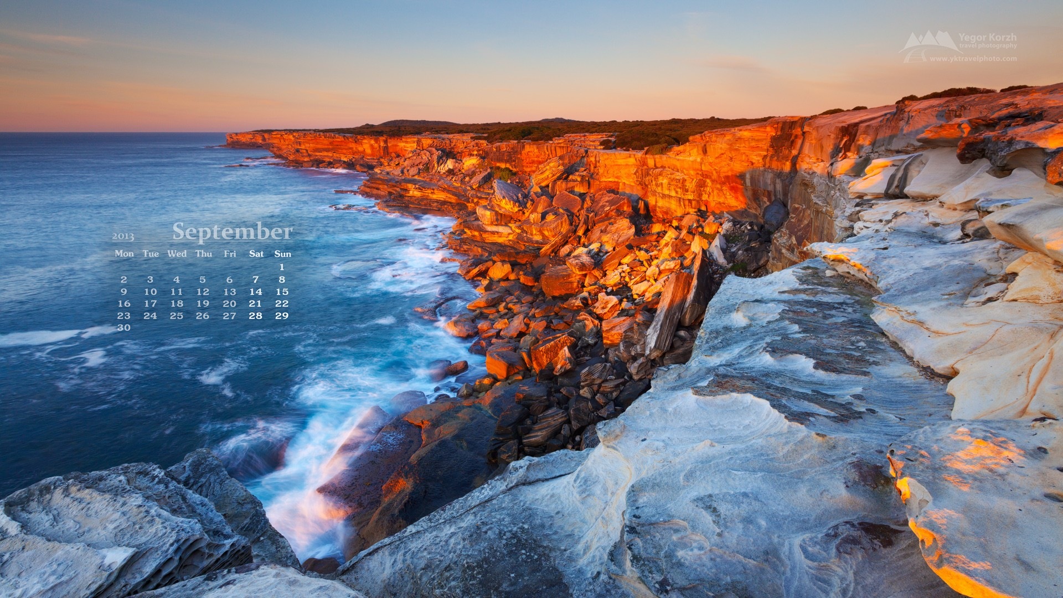Select Sunday date 15 in the calendar
Image resolution: width=1063 pixels, height=598 pixels.
282,292
